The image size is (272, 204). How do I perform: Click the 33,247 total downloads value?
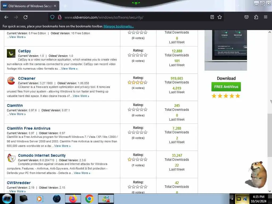click(177, 155)
